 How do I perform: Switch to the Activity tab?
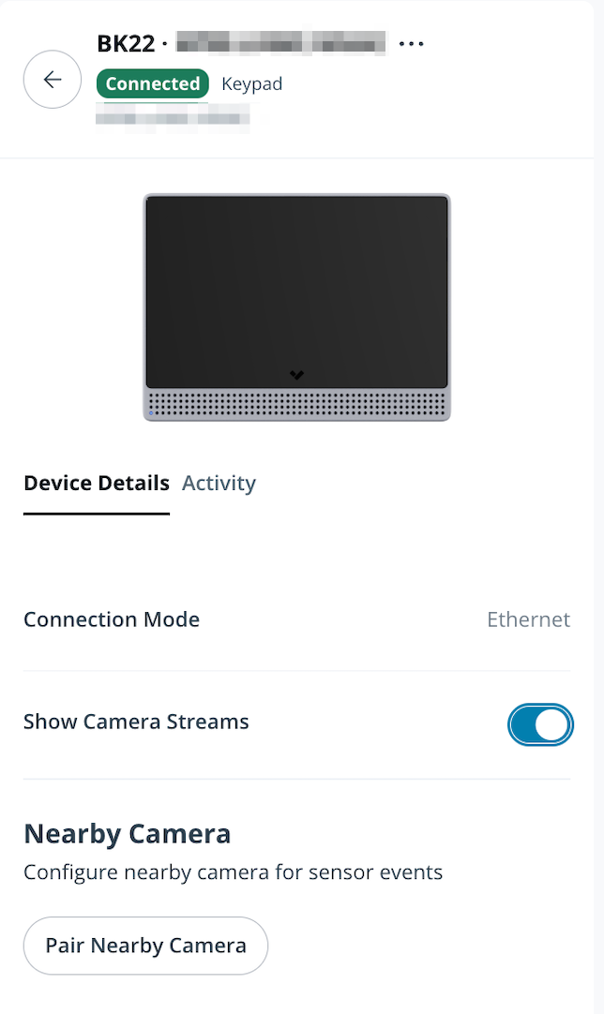[219, 484]
